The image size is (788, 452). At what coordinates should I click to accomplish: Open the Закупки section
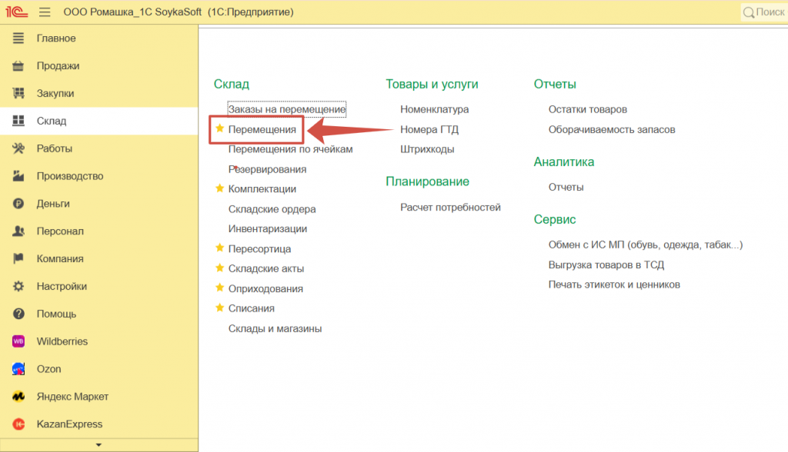point(55,94)
